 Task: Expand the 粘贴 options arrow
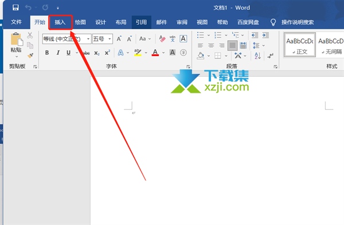17,57
